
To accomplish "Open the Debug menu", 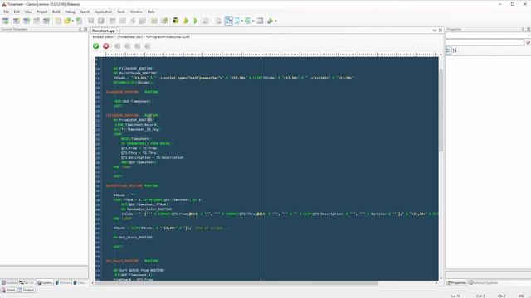I will click(70, 12).
